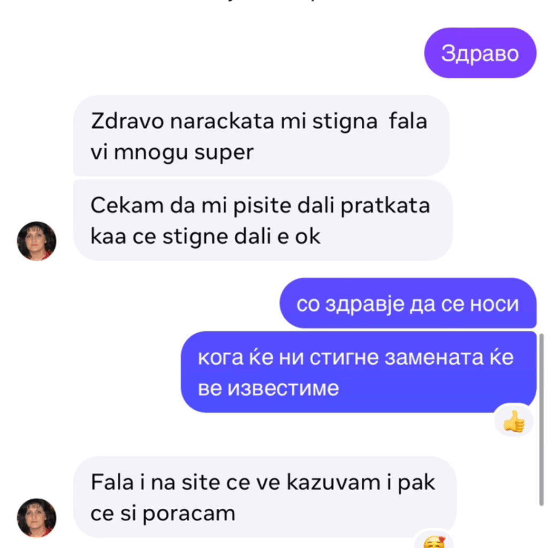This screenshot has height=548, width=548.
Task: Select the 'со здравје да се носи' bubble
Action: pyautogui.click(x=408, y=303)
